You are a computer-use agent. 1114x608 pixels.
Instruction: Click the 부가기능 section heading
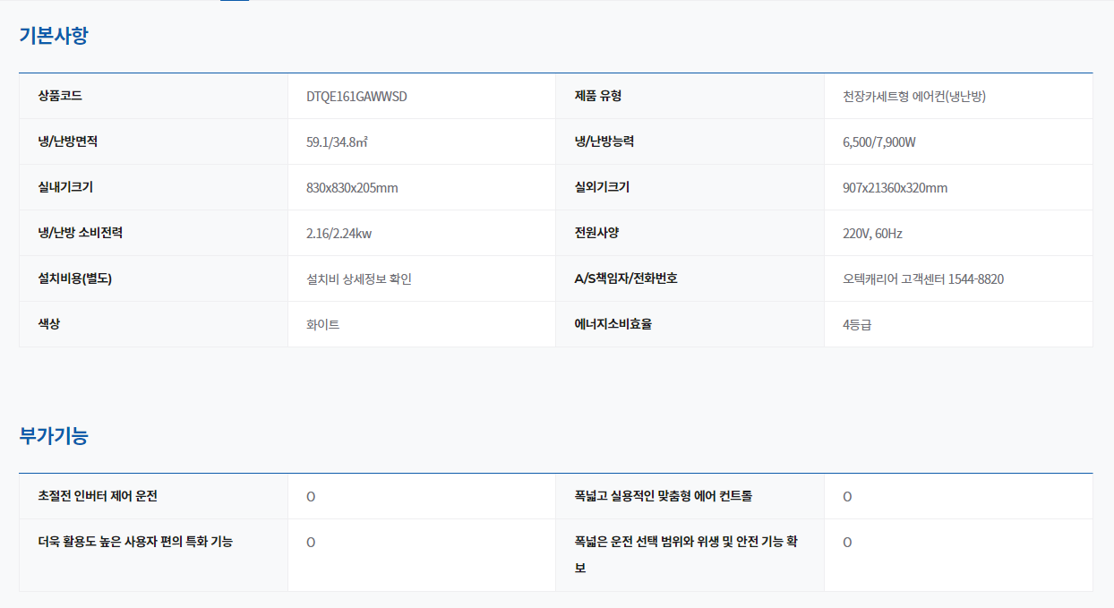point(54,436)
